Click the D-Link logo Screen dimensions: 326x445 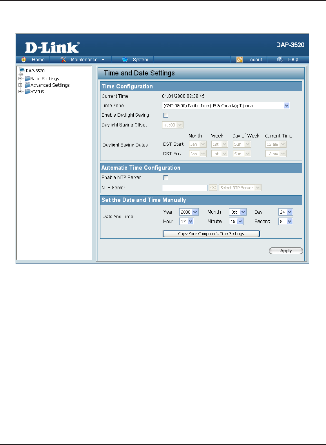(52, 48)
